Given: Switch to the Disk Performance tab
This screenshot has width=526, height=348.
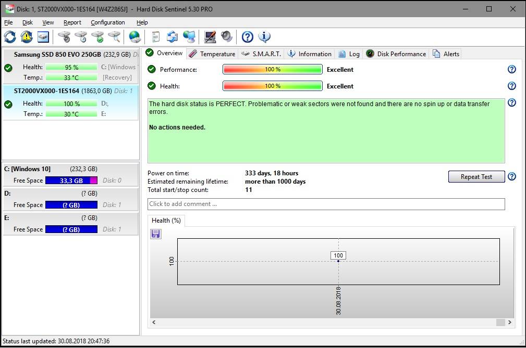Looking at the screenshot, I should 396,54.
